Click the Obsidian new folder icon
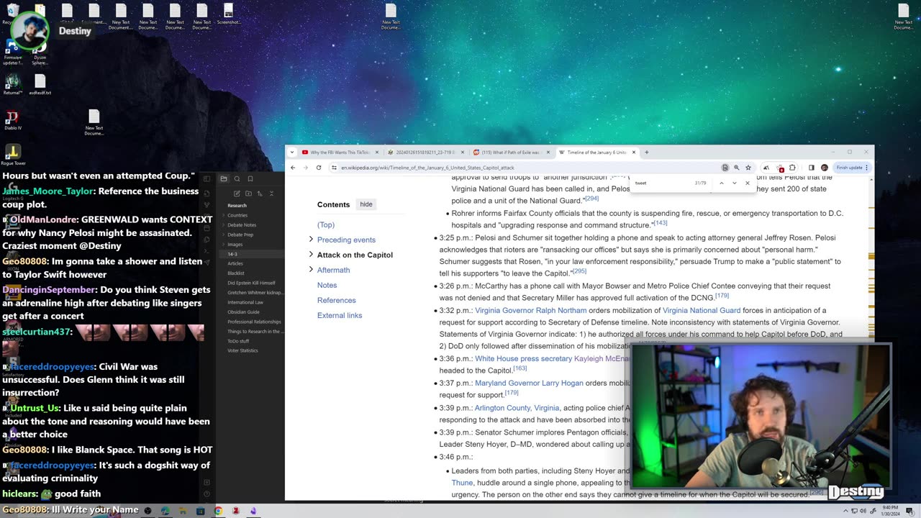This screenshot has width=921, height=518. tap(248, 194)
